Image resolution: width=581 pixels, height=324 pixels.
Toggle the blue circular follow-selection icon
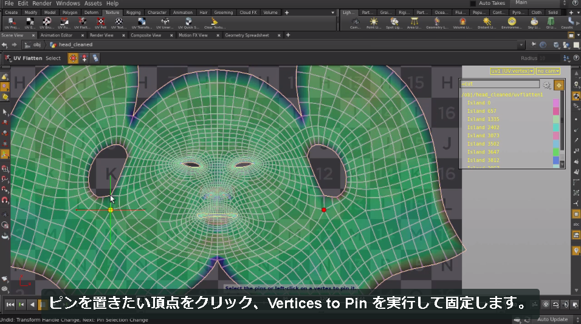[543, 45]
